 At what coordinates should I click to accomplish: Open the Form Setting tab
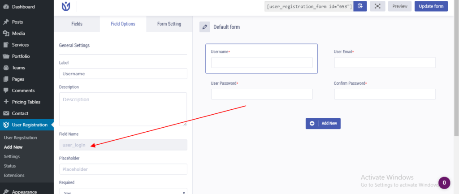pos(169,24)
